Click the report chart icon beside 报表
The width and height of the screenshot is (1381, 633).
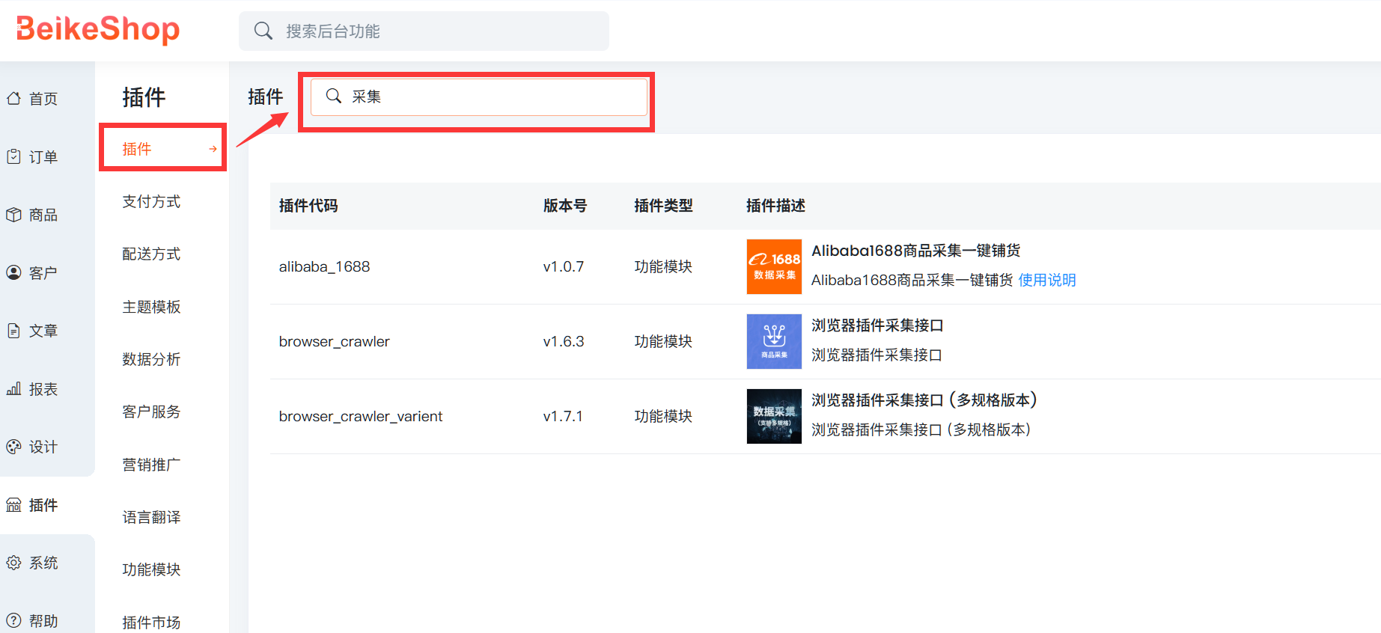click(x=13, y=388)
